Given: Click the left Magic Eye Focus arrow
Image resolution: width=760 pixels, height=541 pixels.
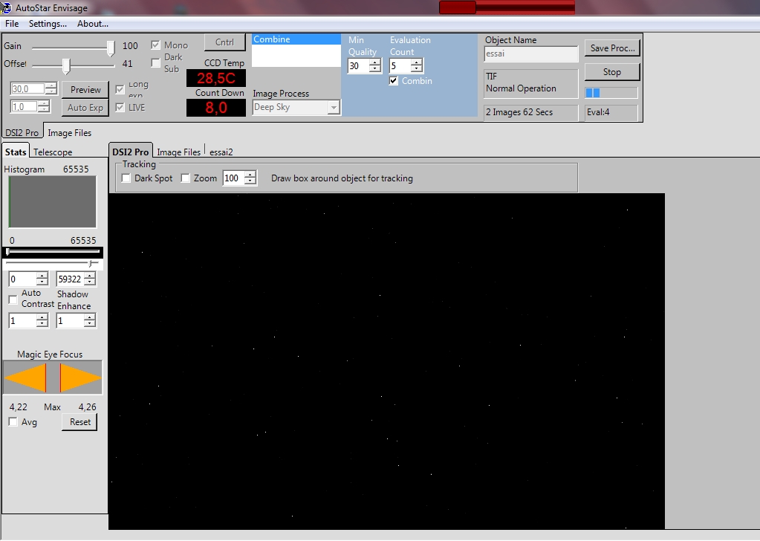Looking at the screenshot, I should click(26, 378).
